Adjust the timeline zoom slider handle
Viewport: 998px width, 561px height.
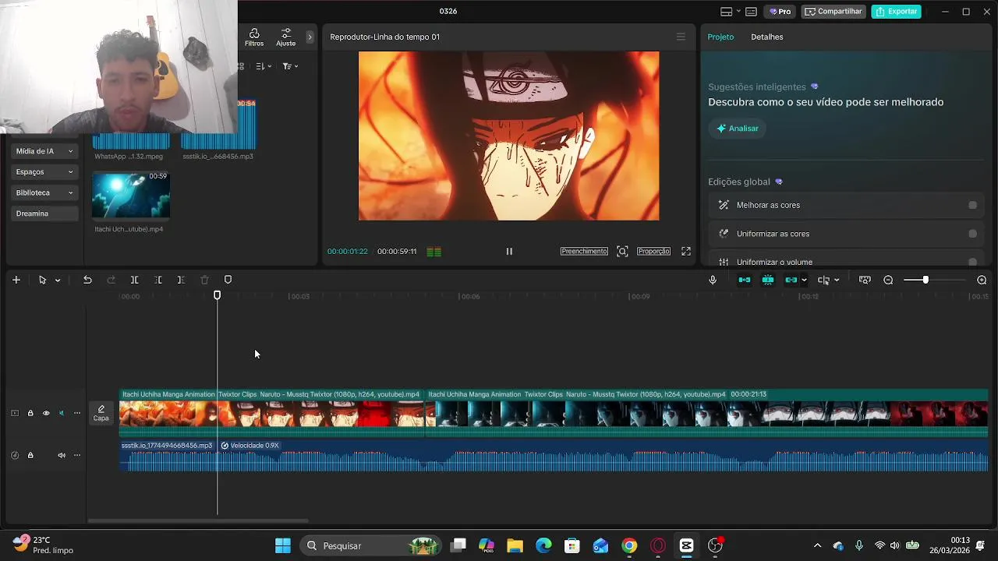[x=925, y=280]
